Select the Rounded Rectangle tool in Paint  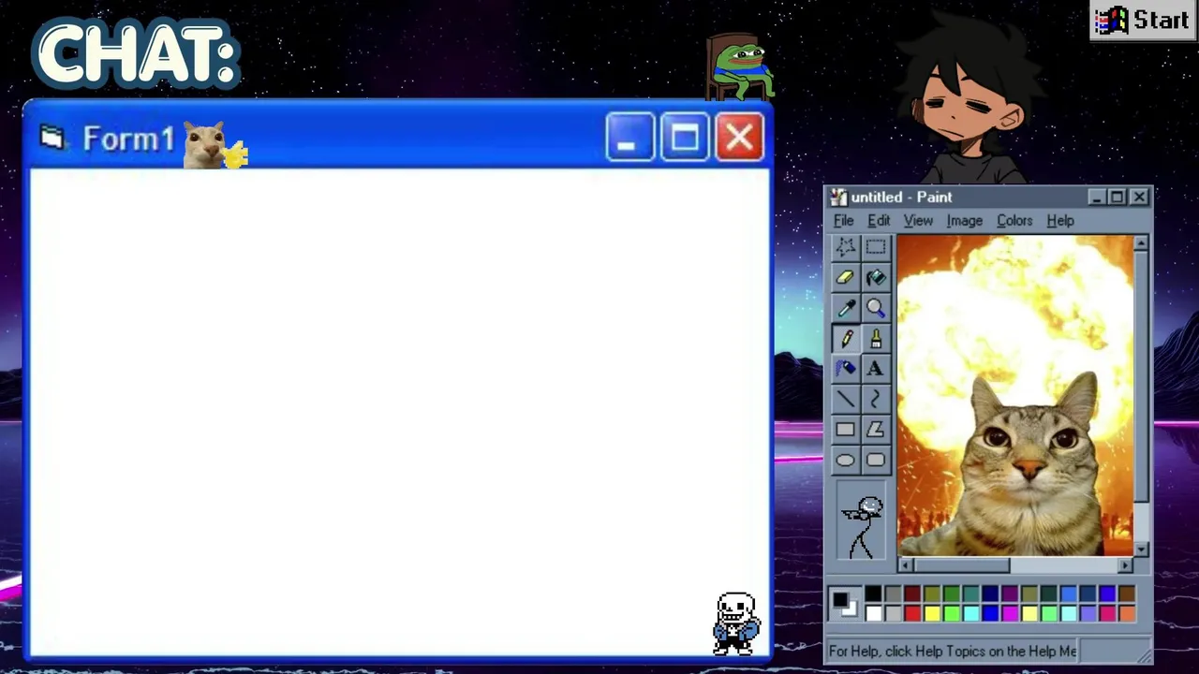[876, 460]
